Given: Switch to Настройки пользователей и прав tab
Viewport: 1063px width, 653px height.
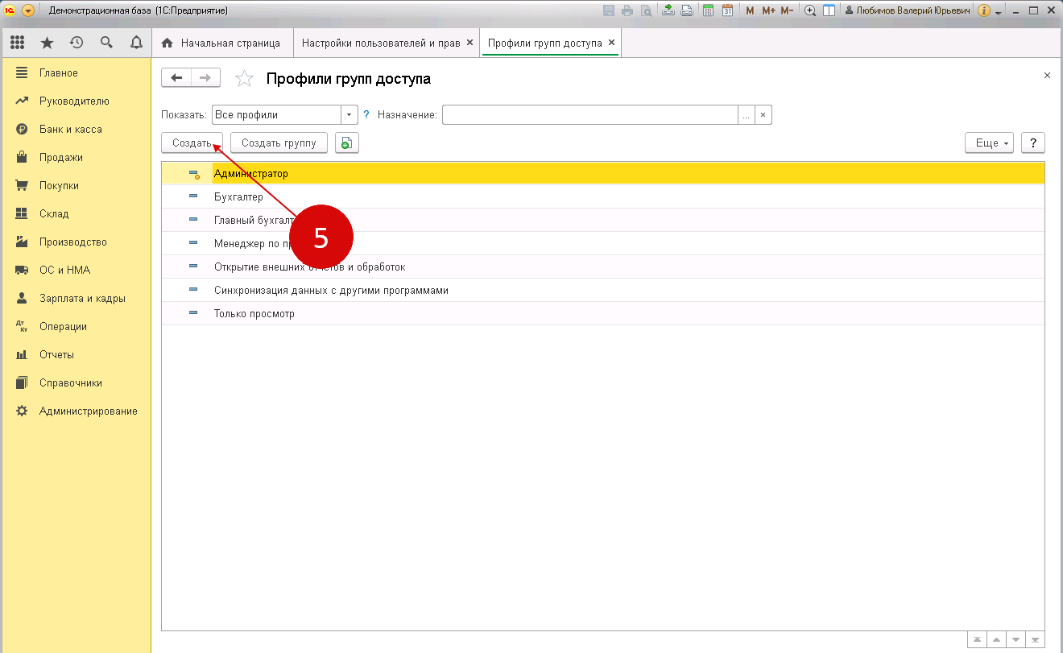Looking at the screenshot, I should (x=381, y=43).
